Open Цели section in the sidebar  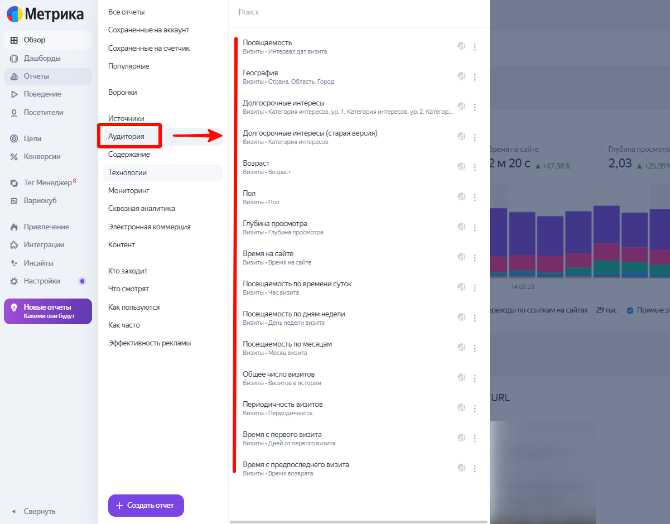[32, 138]
